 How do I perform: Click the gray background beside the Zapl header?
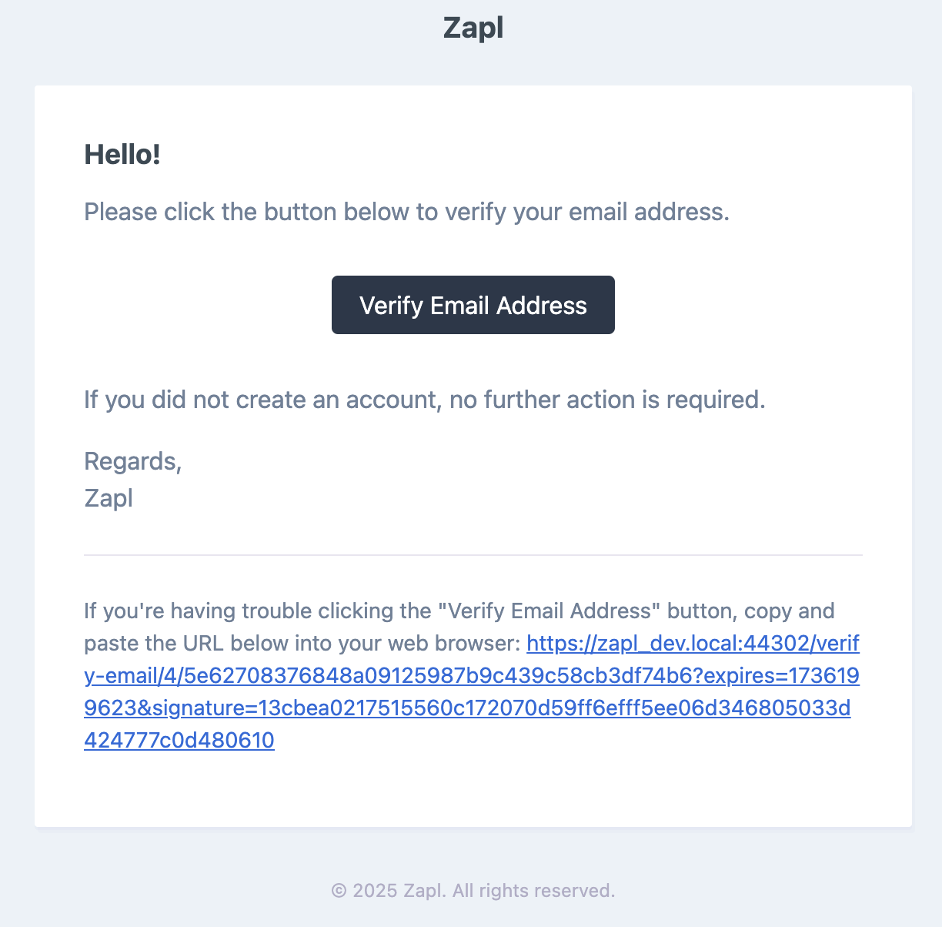(x=231, y=31)
